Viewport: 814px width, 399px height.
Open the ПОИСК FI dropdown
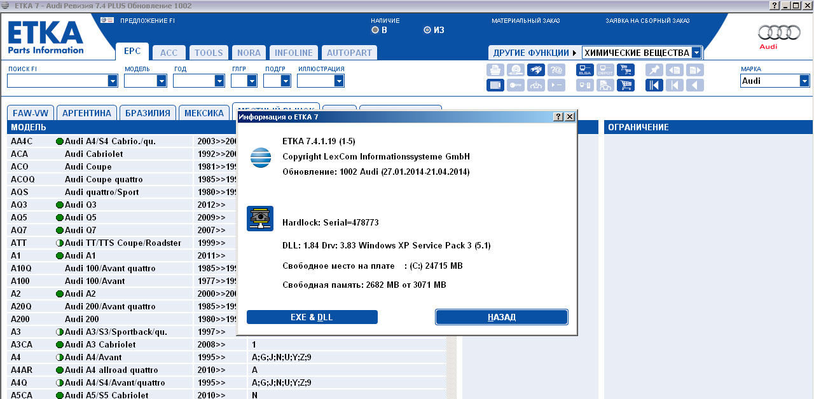pos(113,81)
